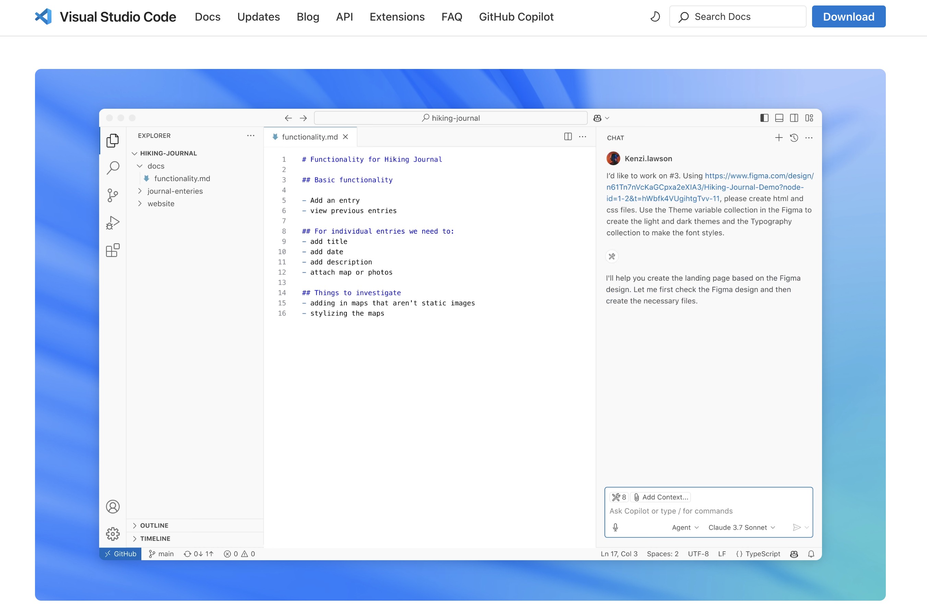
Task: Click the Spaces: 2 status entry
Action: pyautogui.click(x=662, y=554)
